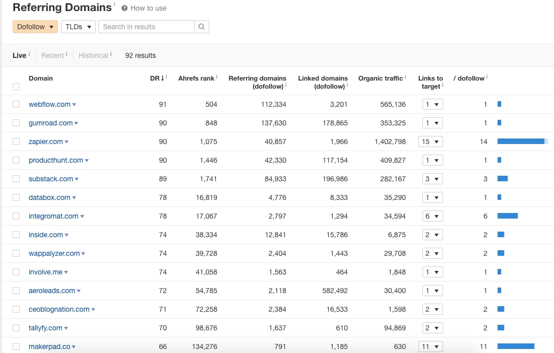
Task: Sort table by Domain header
Action: tap(41, 79)
